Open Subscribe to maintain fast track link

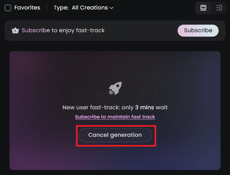pyautogui.click(x=115, y=117)
